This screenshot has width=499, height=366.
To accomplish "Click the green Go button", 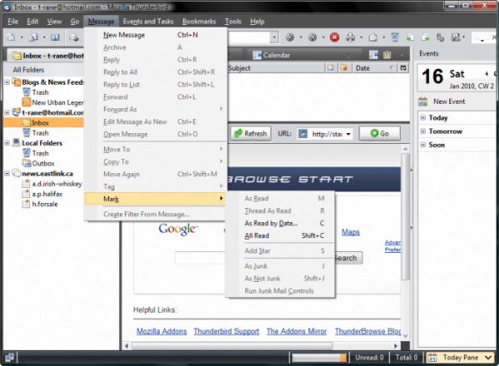I will point(379,134).
